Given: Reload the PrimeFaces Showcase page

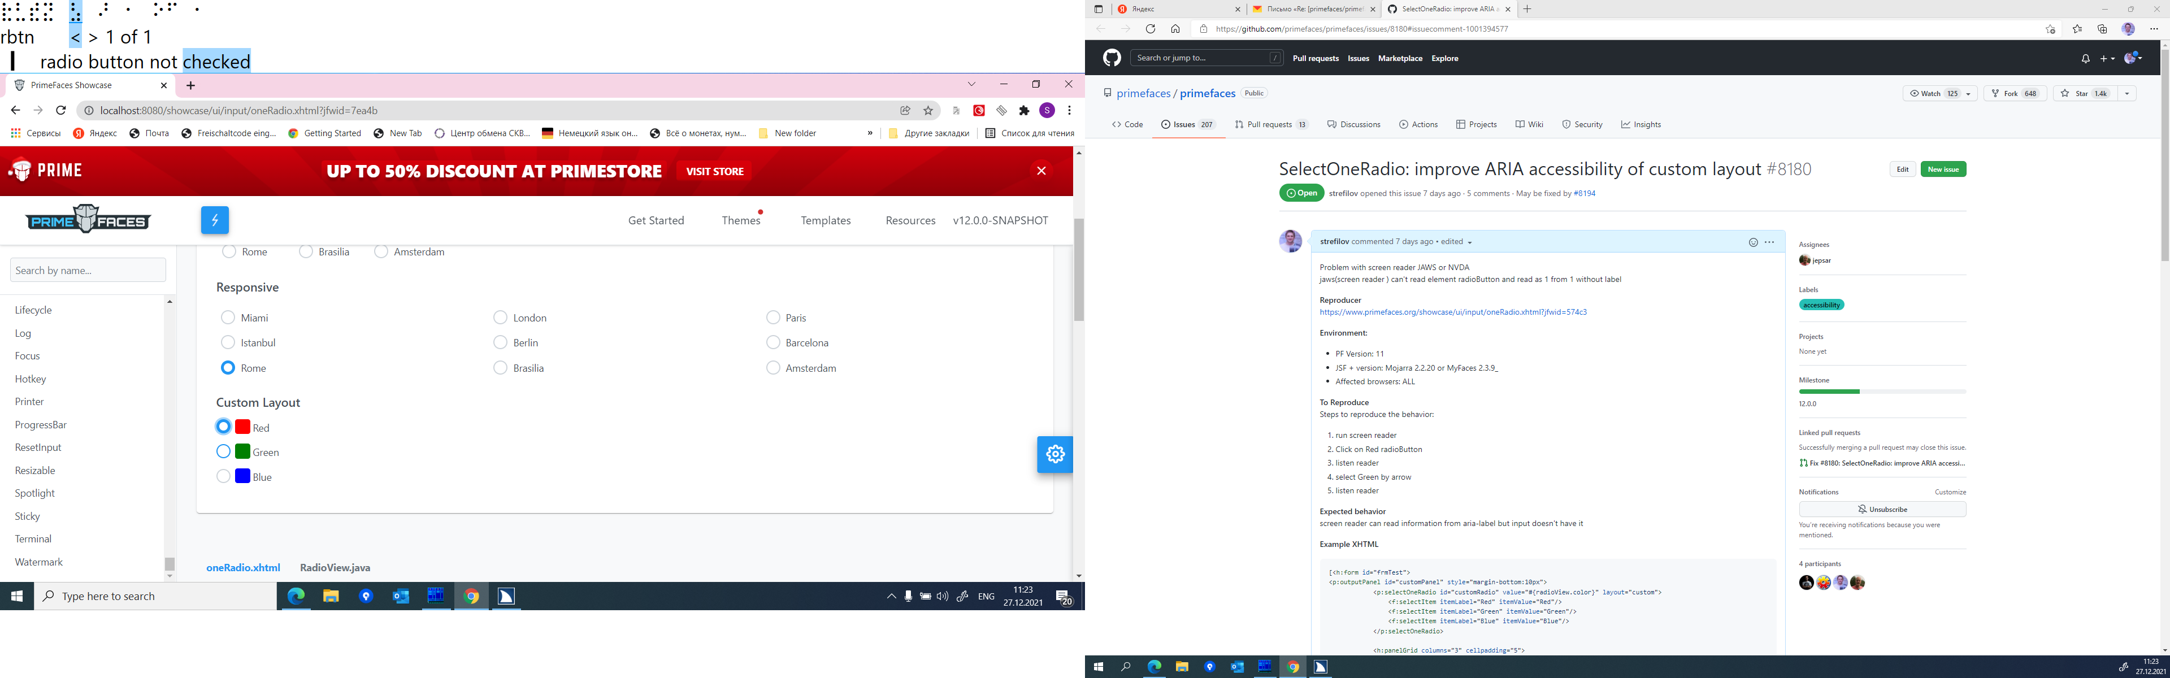Looking at the screenshot, I should point(60,110).
